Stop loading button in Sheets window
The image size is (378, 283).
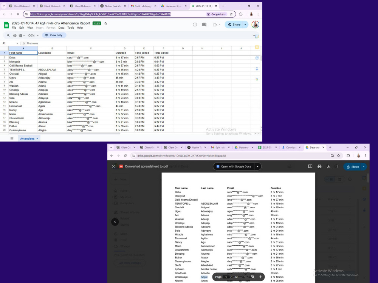tap(18, 14)
